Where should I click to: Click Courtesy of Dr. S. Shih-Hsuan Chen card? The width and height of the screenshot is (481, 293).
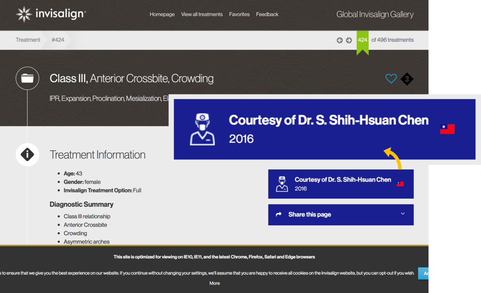pos(341,184)
